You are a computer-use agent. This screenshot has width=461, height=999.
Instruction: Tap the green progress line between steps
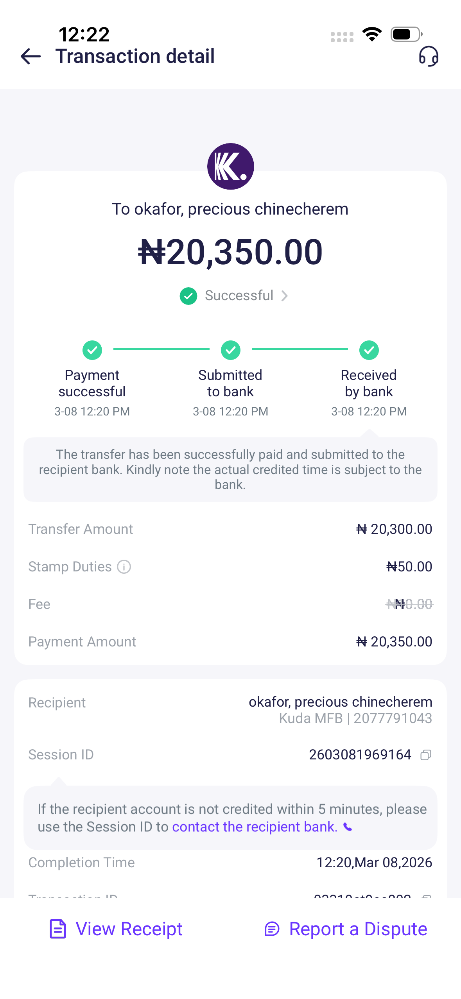pyautogui.click(x=161, y=349)
